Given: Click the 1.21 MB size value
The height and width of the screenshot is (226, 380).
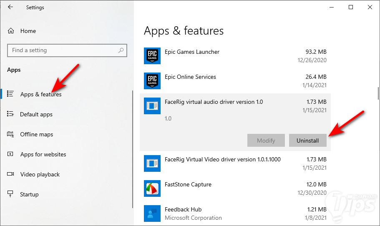Looking at the screenshot, I should pyautogui.click(x=317, y=209).
